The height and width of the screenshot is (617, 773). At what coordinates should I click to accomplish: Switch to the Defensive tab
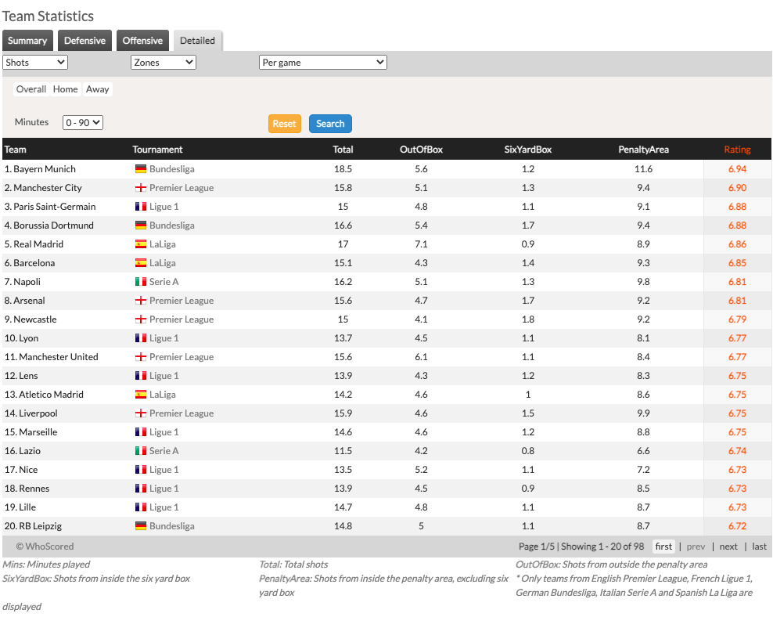[84, 41]
